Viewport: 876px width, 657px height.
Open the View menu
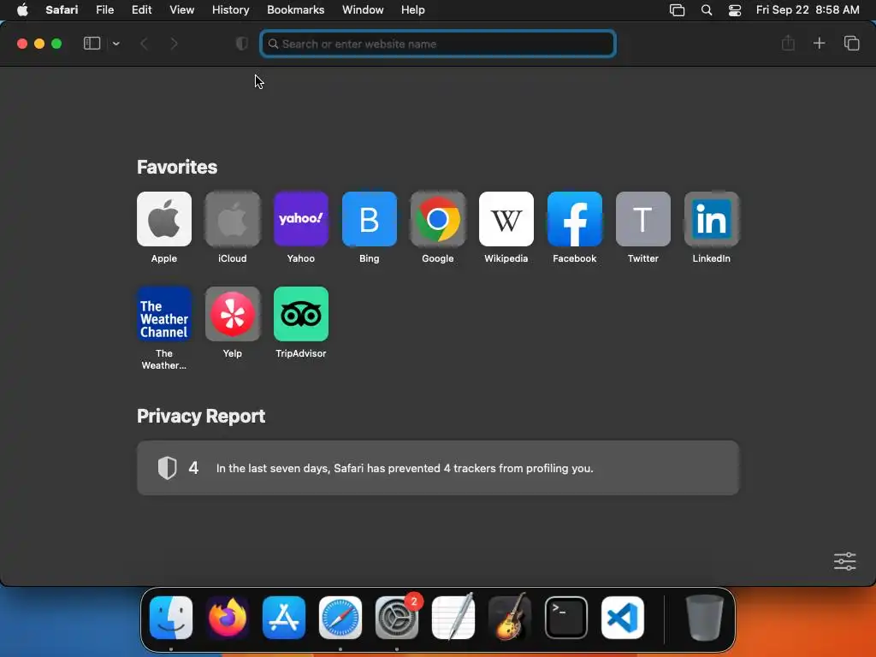(x=181, y=9)
